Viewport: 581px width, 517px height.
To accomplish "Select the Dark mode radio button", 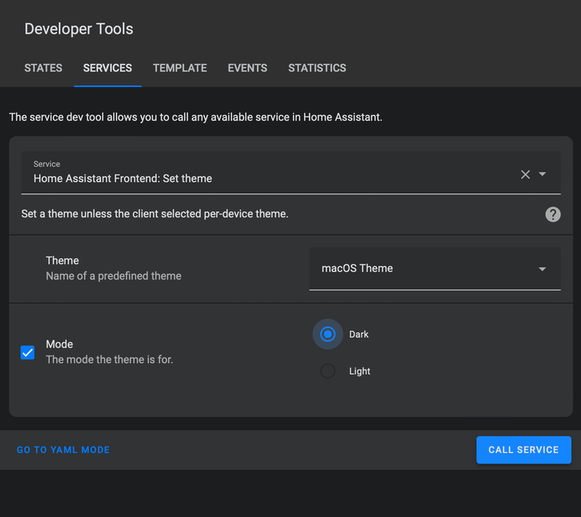I will click(327, 334).
